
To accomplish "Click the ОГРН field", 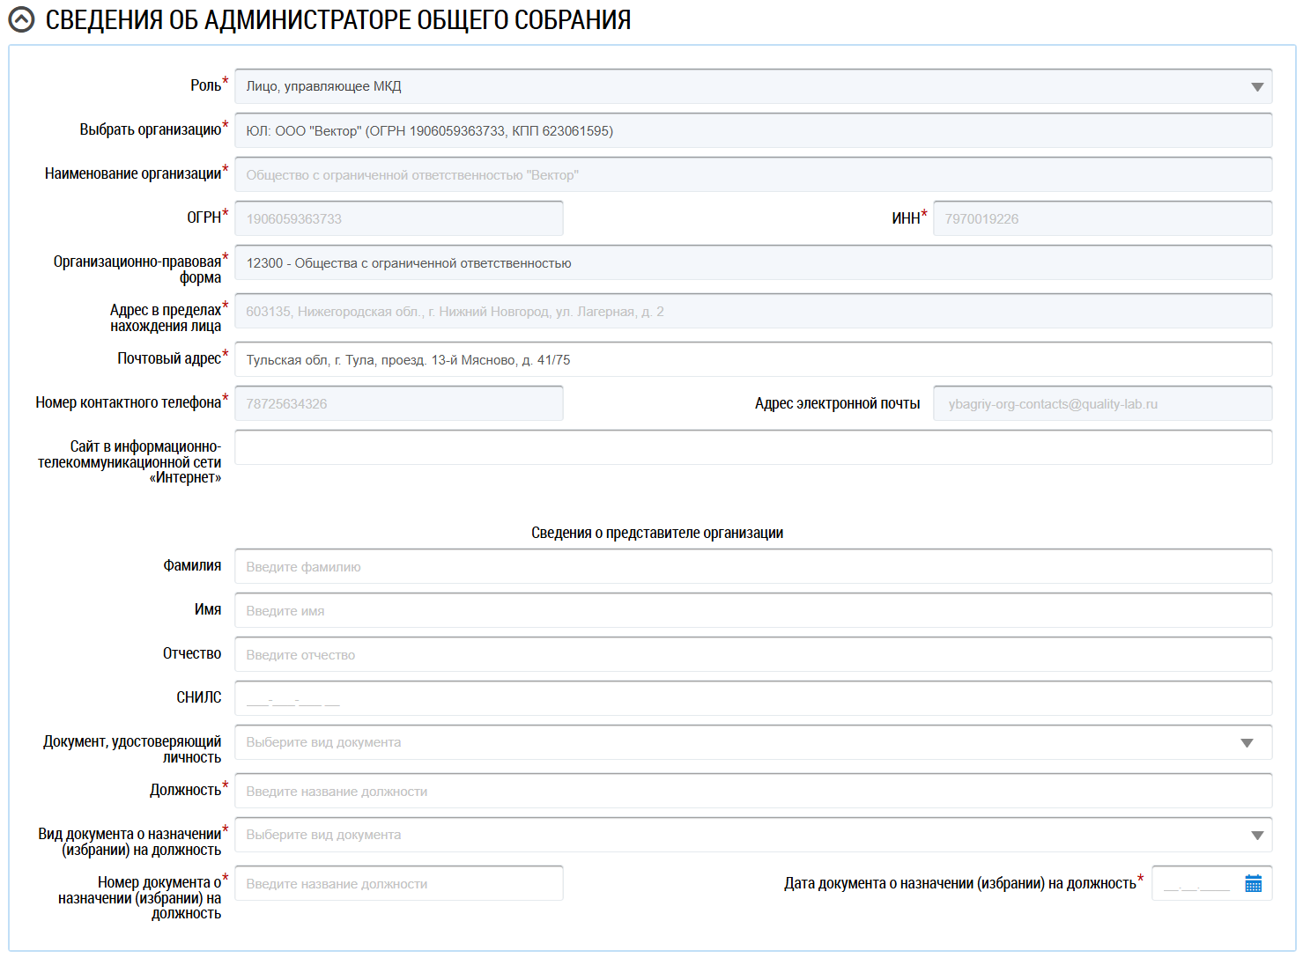I will 398,218.
